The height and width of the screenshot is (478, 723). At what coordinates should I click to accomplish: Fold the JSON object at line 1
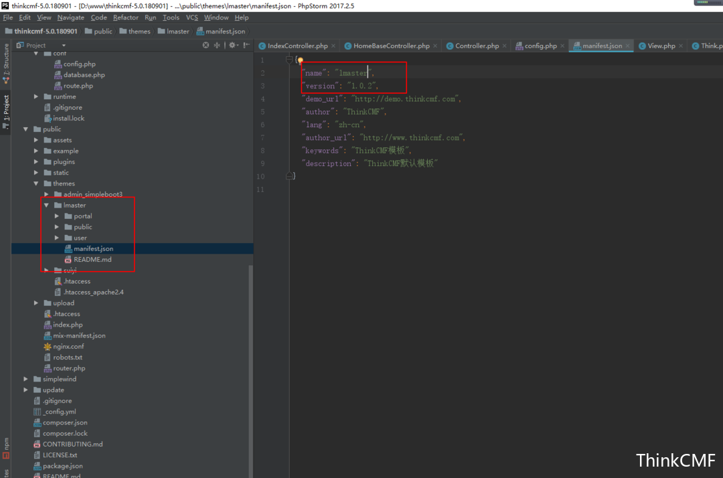pos(289,60)
